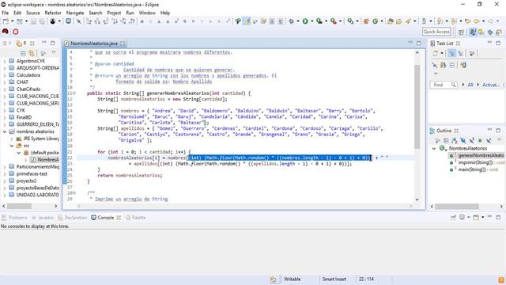
Task: Click the Save All toolbar icon
Action: [x=42, y=21]
